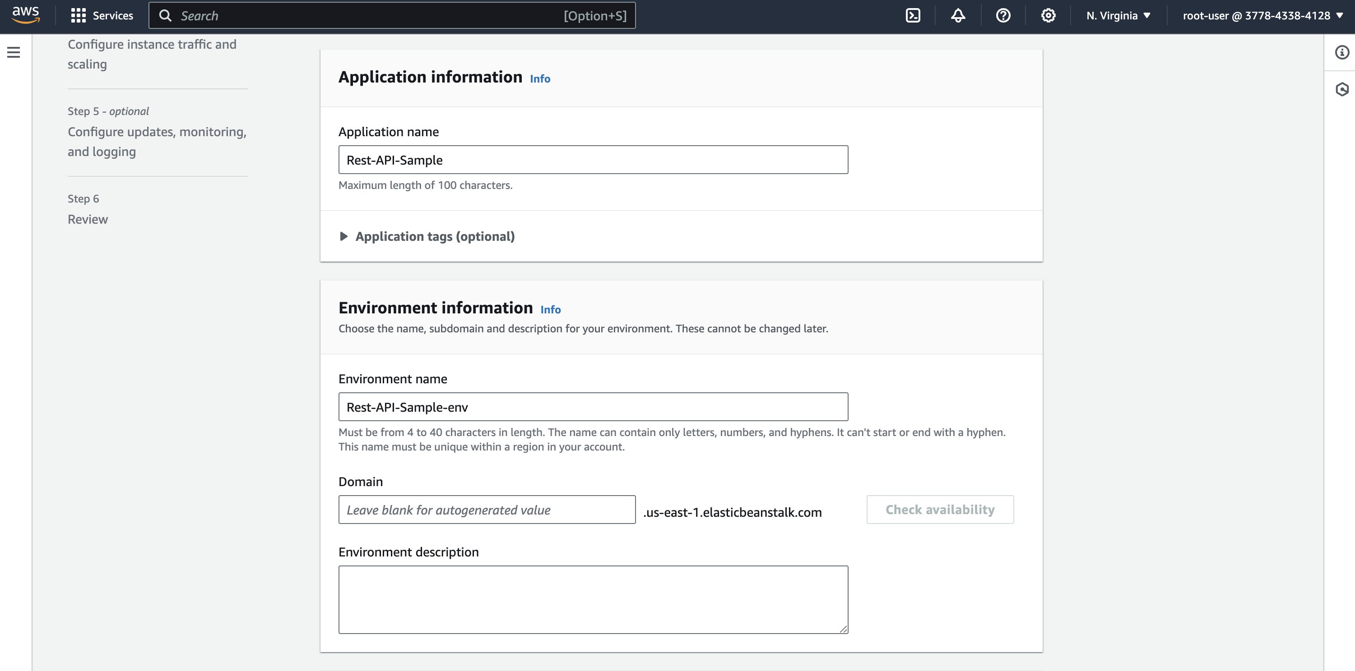Click the Application name text field
Viewport: 1355px width, 671px height.
pyautogui.click(x=593, y=160)
